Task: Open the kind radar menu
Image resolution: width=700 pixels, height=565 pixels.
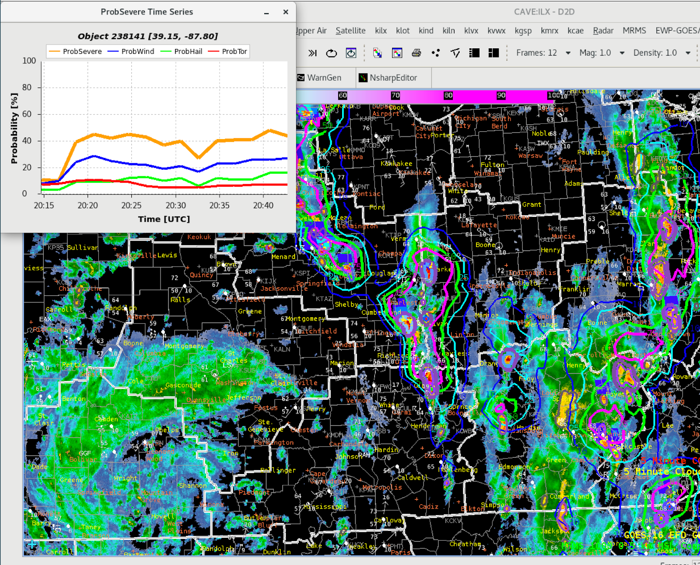Action: coord(426,31)
